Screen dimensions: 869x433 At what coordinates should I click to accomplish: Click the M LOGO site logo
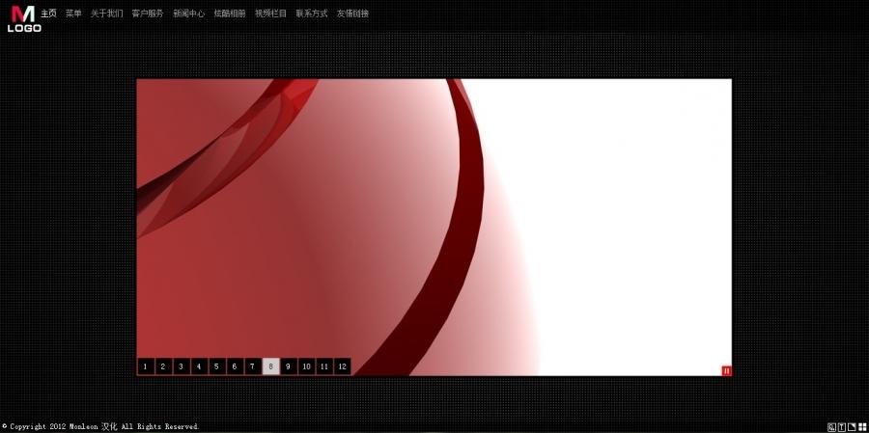[x=24, y=19]
